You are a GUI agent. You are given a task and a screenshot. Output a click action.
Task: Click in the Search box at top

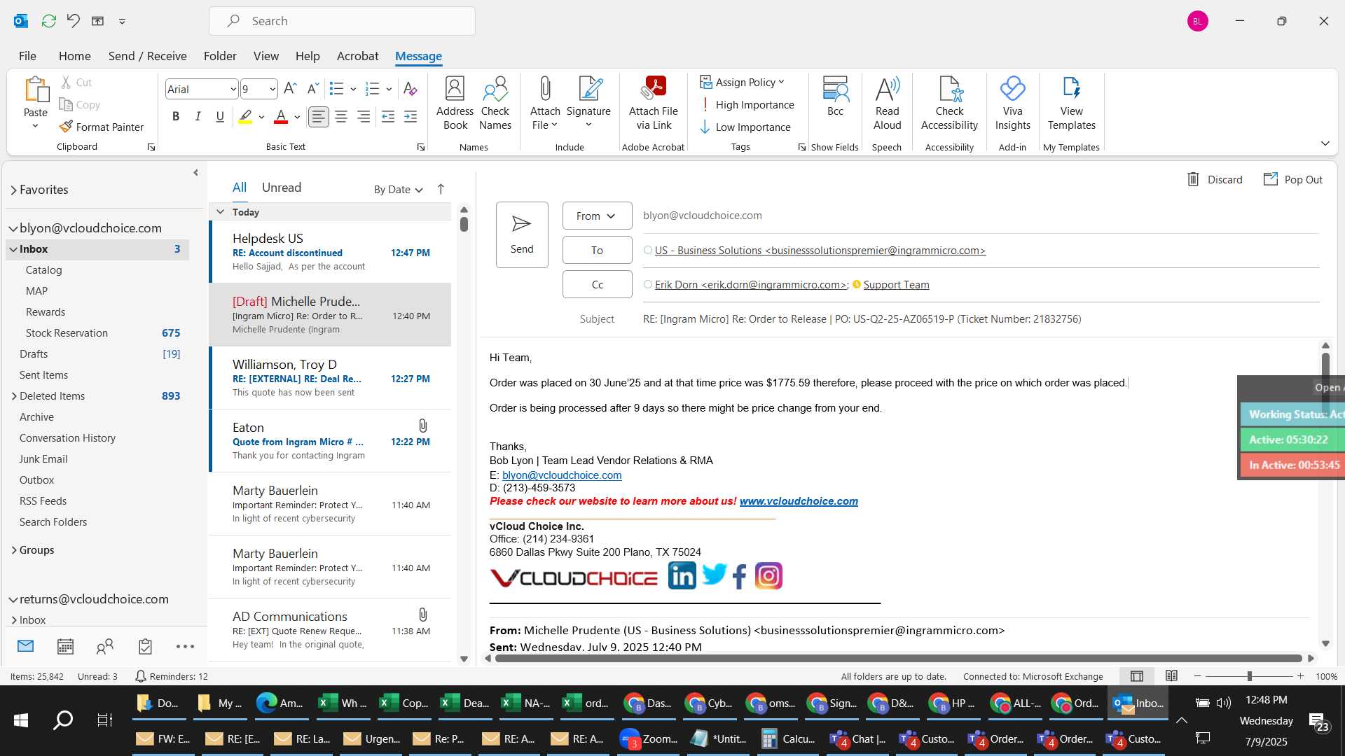pos(342,21)
